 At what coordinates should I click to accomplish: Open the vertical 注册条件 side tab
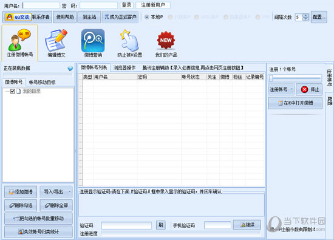coord(330,78)
